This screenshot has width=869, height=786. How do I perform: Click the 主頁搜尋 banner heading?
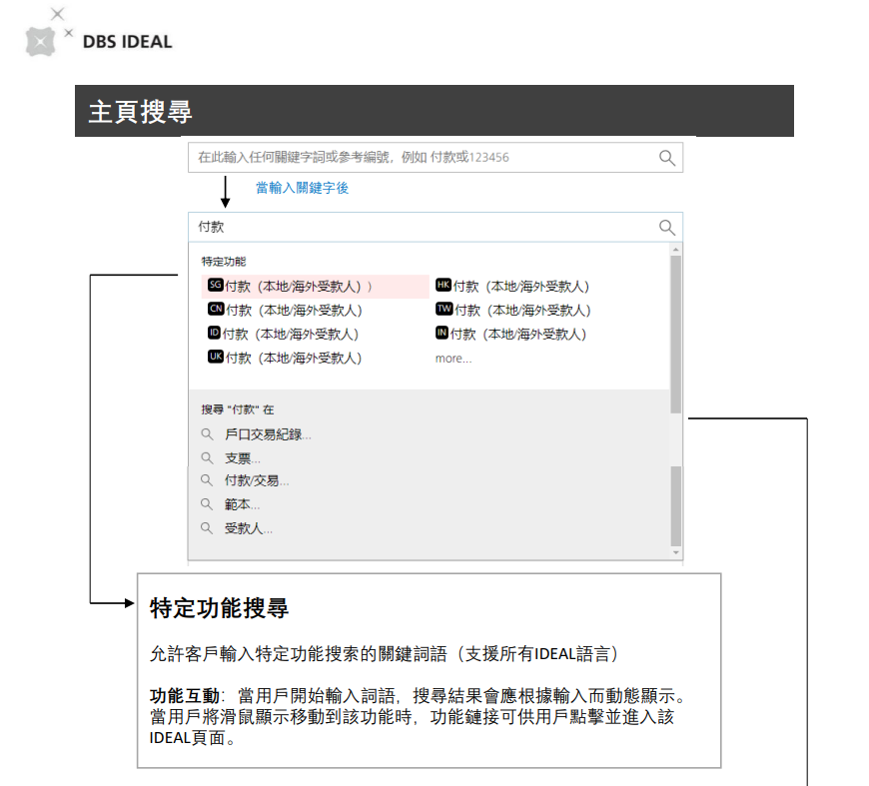pos(140,112)
